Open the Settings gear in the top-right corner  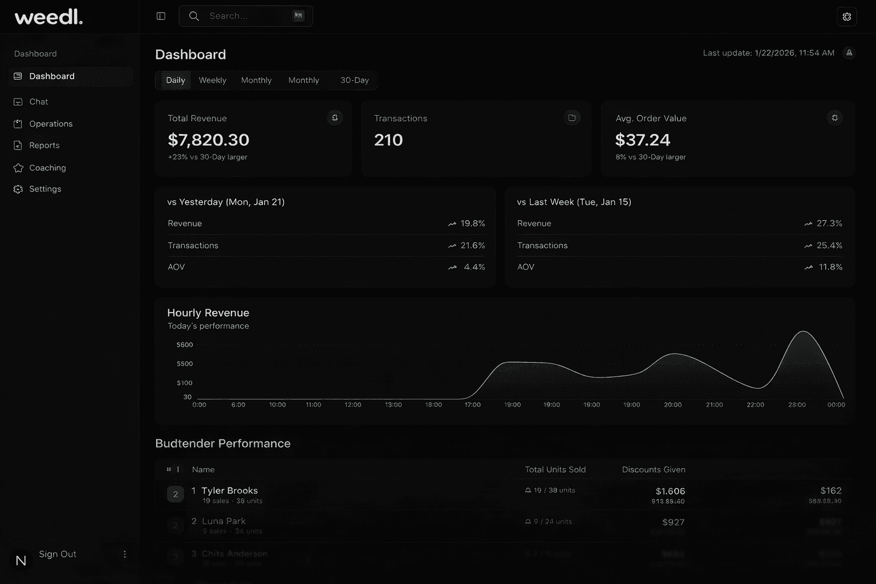coord(847,16)
